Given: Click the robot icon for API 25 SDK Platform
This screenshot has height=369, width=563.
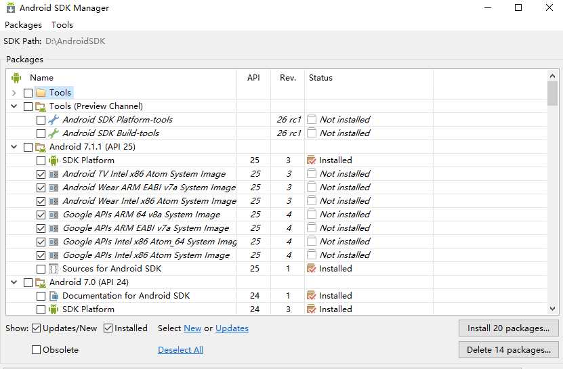Looking at the screenshot, I should pyautogui.click(x=54, y=160).
